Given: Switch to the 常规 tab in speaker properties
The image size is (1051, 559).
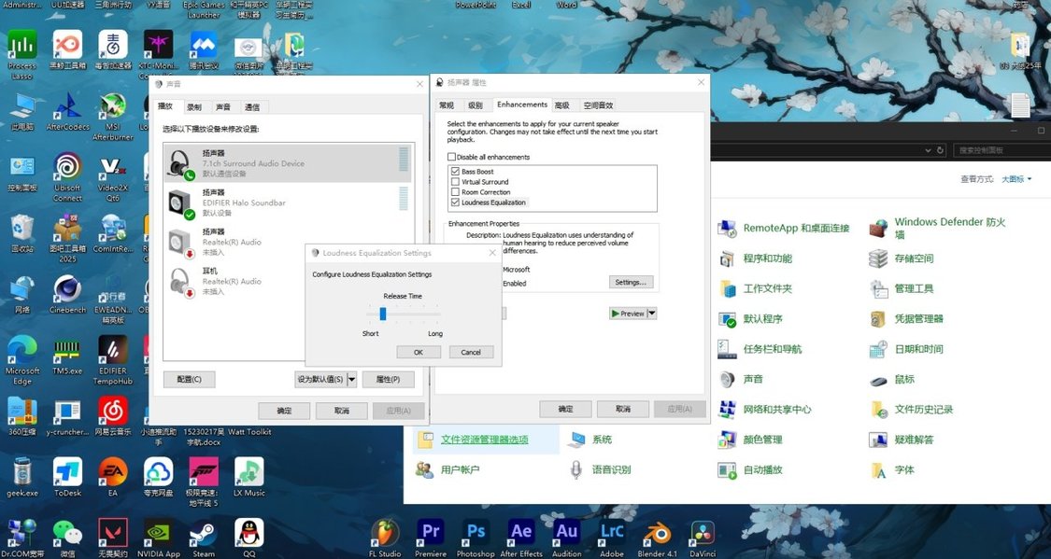Looking at the screenshot, I should tap(446, 105).
